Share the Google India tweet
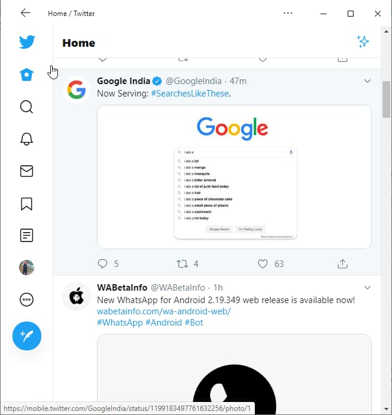This screenshot has width=392, height=415. coord(342,263)
